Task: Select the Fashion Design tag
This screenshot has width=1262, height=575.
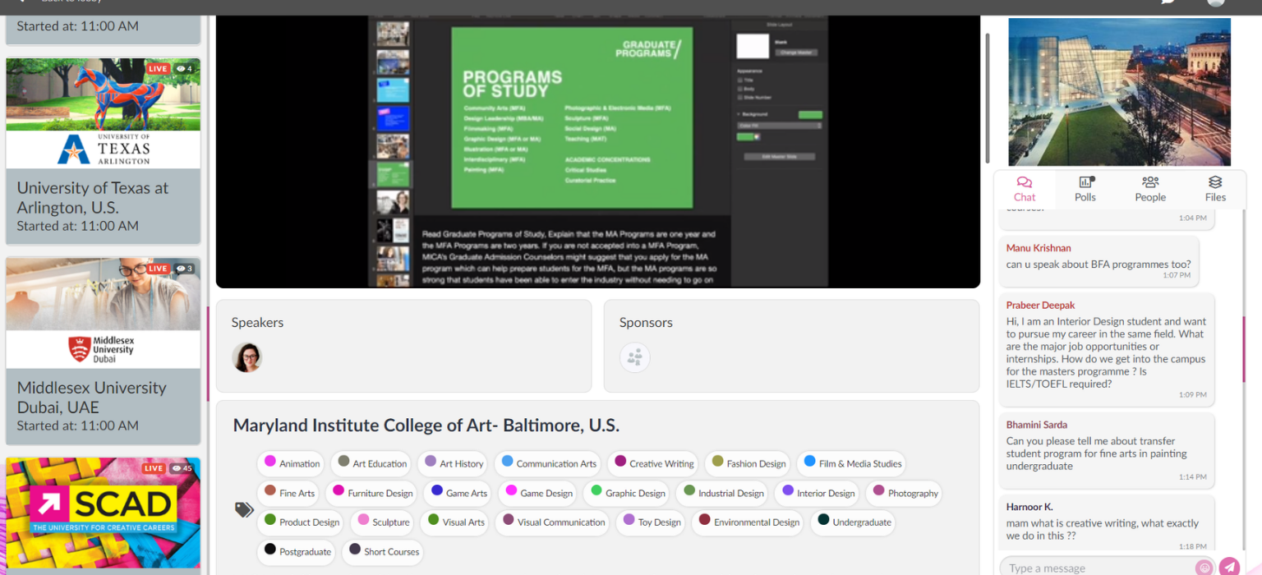Action: pyautogui.click(x=748, y=463)
